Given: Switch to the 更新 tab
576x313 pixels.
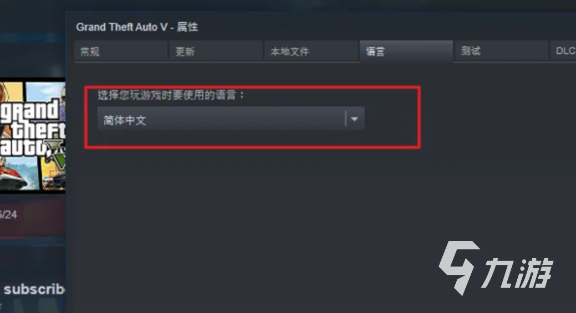Looking at the screenshot, I should click(x=216, y=52).
